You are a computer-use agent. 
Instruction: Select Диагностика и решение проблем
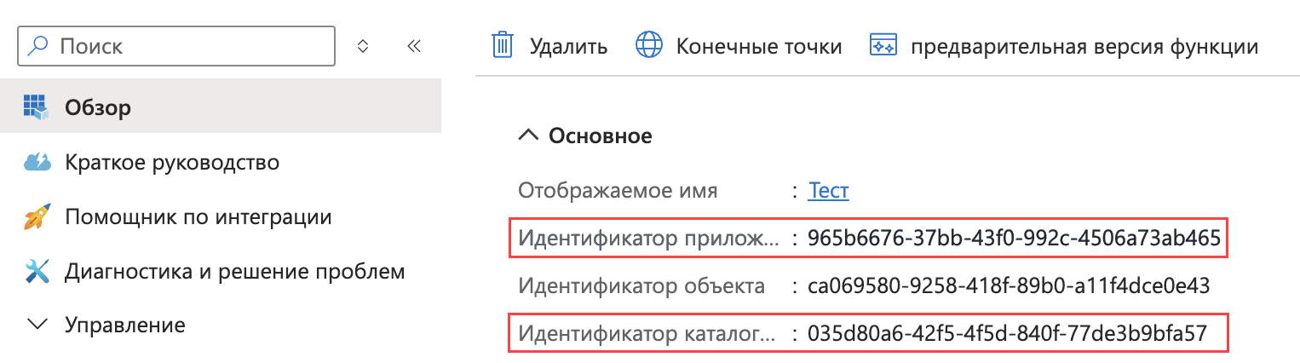click(x=234, y=273)
